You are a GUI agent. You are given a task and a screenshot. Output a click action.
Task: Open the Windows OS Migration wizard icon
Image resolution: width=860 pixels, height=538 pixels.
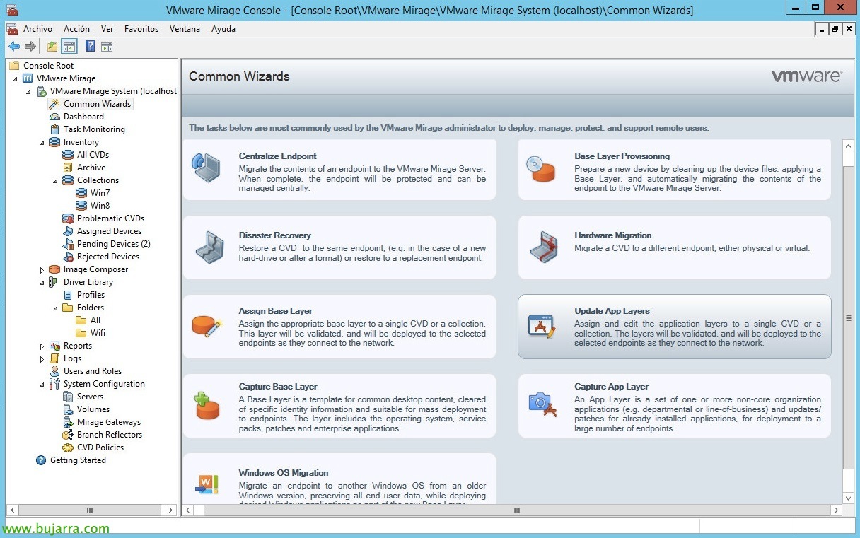(207, 485)
